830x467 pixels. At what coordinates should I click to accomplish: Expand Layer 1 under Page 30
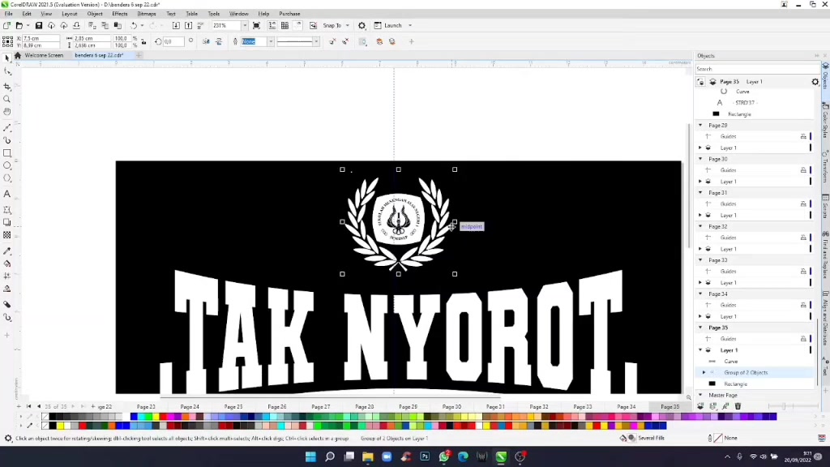pyautogui.click(x=700, y=182)
